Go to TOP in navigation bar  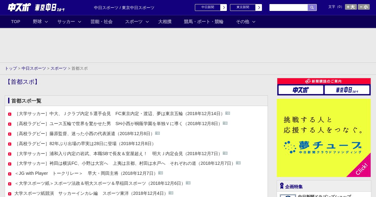(x=16, y=22)
